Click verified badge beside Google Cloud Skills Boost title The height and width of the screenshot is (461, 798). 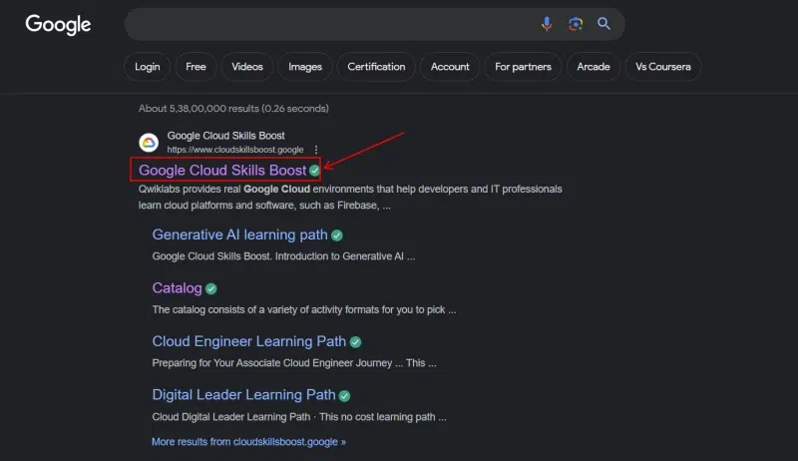tap(314, 171)
